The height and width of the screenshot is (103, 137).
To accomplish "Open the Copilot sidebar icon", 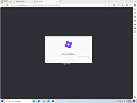I will coord(135,5).
